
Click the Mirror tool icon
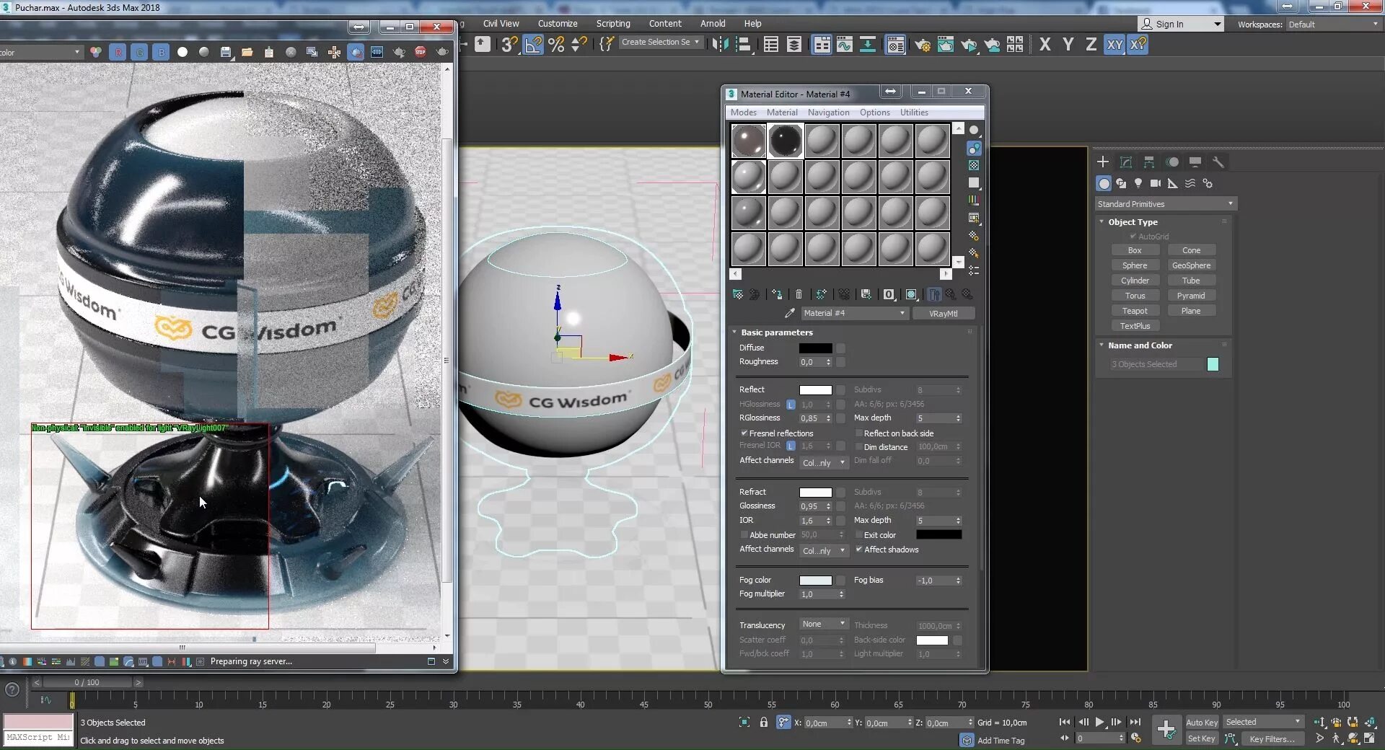click(x=719, y=44)
